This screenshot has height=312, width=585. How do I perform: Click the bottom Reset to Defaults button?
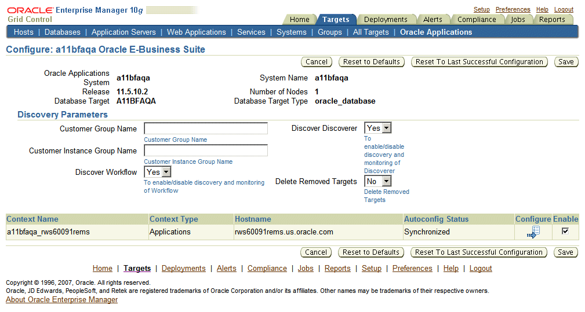(x=371, y=252)
